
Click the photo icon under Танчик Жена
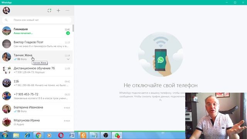tap(19, 59)
